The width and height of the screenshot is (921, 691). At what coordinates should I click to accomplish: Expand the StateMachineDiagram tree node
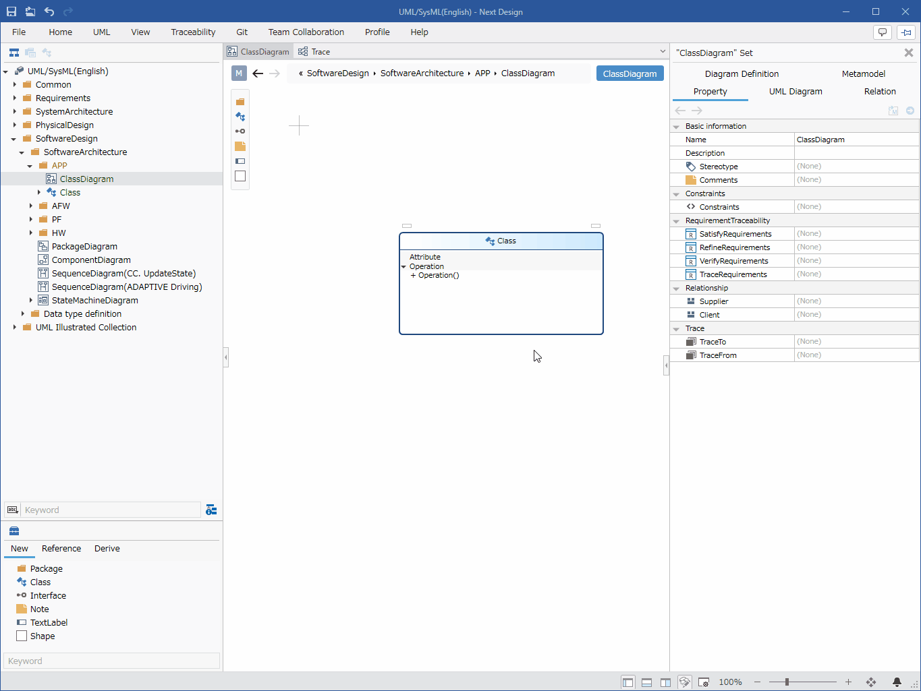31,300
